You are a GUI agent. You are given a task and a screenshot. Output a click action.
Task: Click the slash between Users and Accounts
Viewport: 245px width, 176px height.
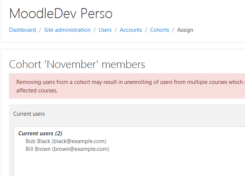point(116,30)
